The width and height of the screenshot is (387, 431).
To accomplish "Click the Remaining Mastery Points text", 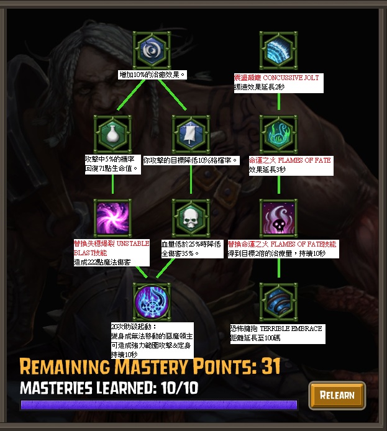I will pos(150,366).
